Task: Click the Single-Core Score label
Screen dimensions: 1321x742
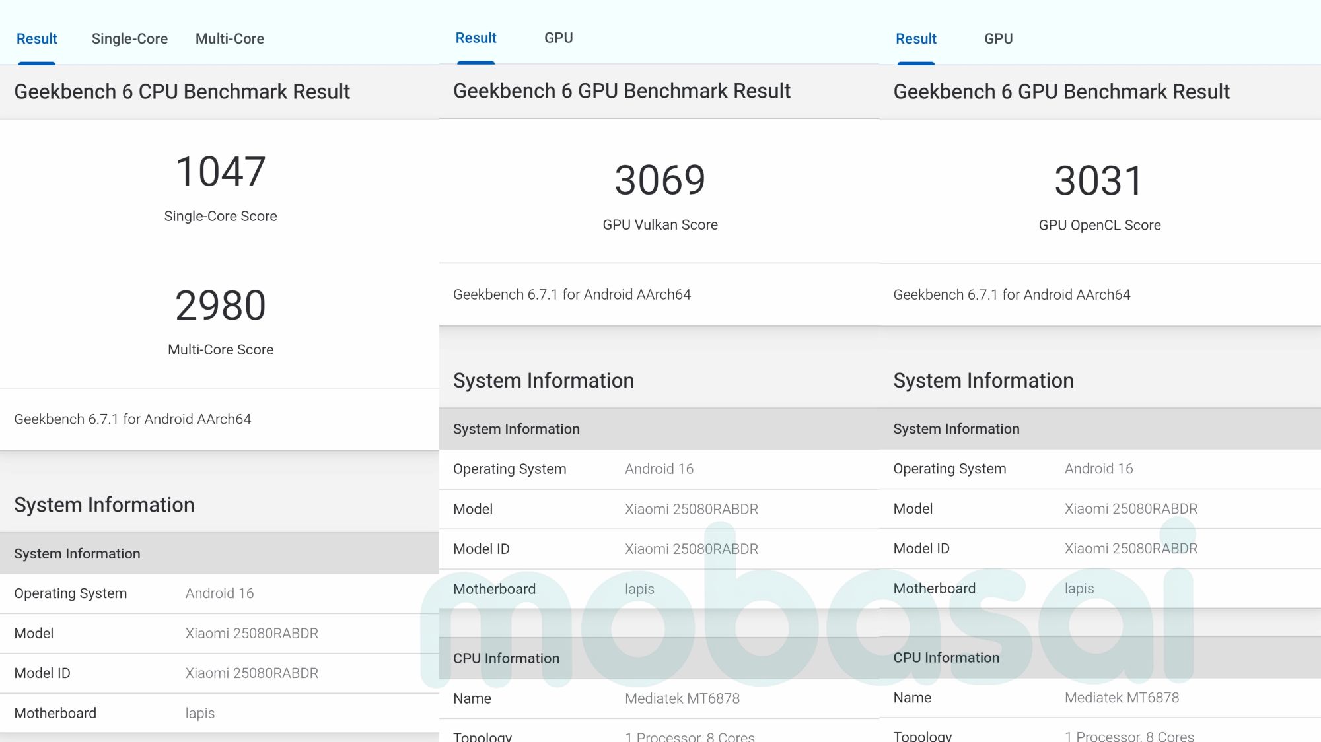Action: (x=221, y=216)
